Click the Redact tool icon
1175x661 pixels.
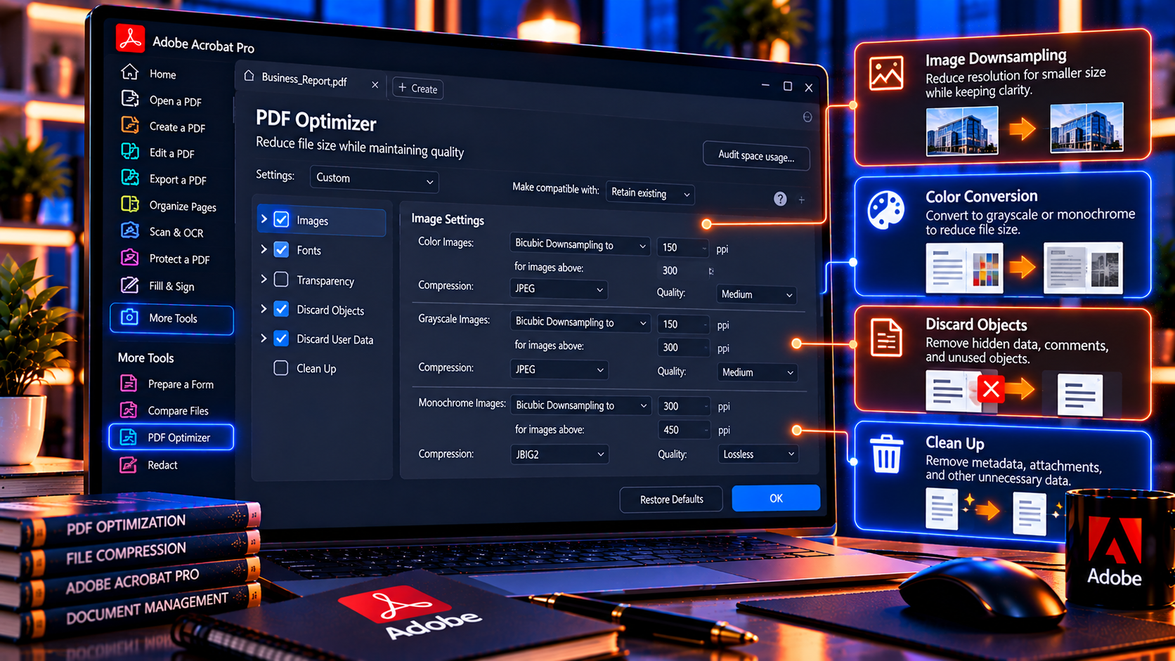(x=129, y=464)
